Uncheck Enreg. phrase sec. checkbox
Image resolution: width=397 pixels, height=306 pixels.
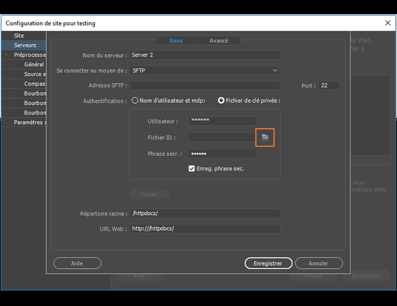[192, 169]
